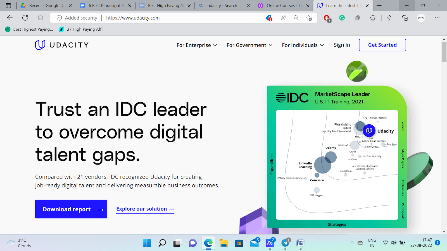The width and height of the screenshot is (447, 251).
Task: Open the Chat app on the taskbar
Action: 192,243
